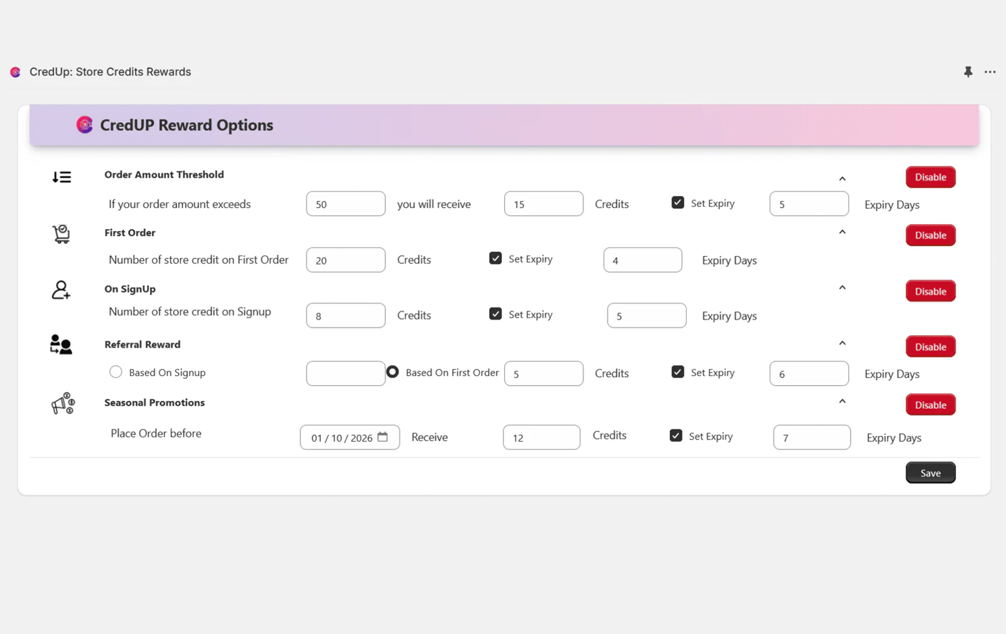Click the CredUP Reward Options title
This screenshot has height=634, width=1006.
187,125
